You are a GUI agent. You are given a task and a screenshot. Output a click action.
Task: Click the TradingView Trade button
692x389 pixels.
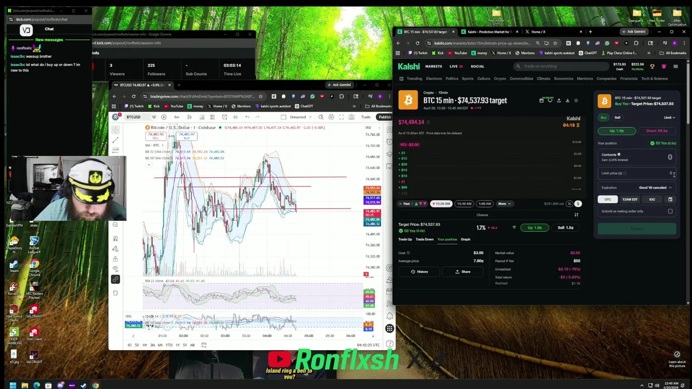point(366,117)
